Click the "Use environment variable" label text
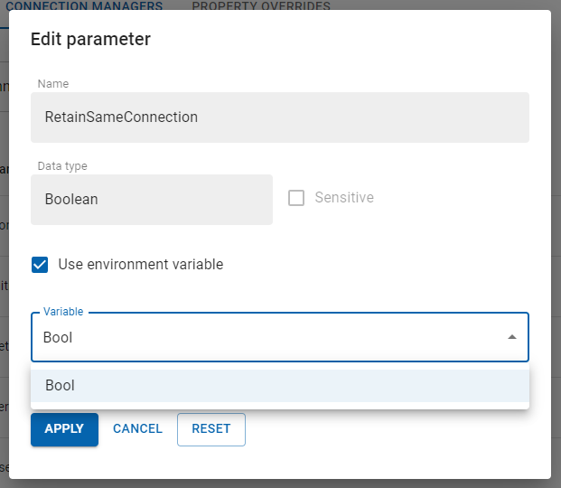 coord(140,265)
